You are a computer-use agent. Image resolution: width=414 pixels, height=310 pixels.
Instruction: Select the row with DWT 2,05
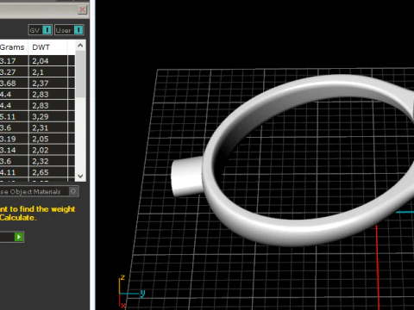click(37, 139)
